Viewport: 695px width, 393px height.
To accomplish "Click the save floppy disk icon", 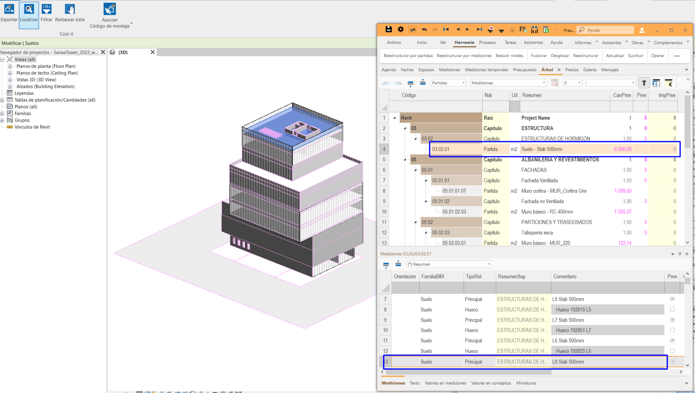I will [x=389, y=30].
